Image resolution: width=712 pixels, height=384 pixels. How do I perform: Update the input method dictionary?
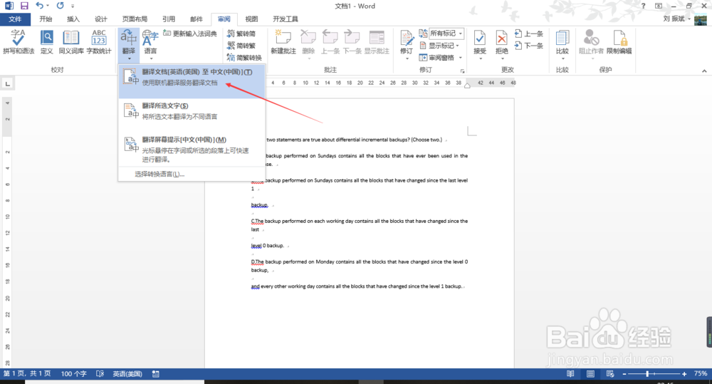coord(190,33)
